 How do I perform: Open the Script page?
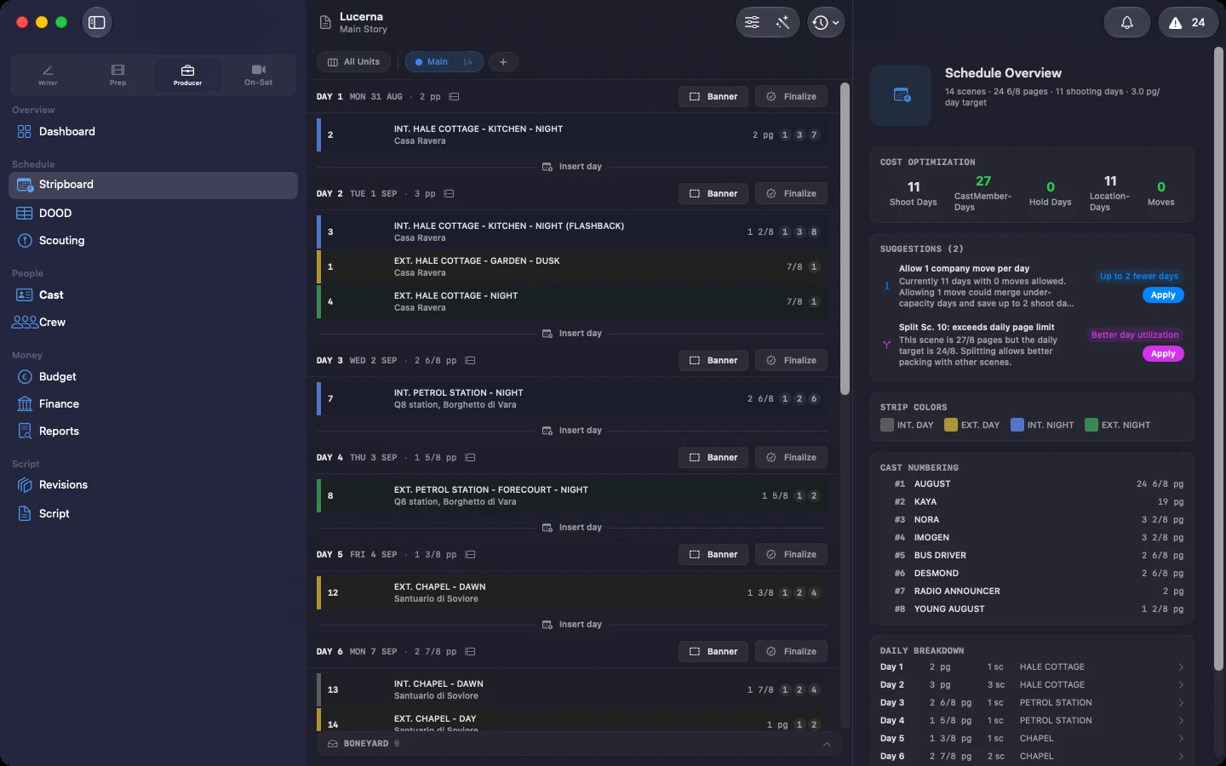[153, 514]
